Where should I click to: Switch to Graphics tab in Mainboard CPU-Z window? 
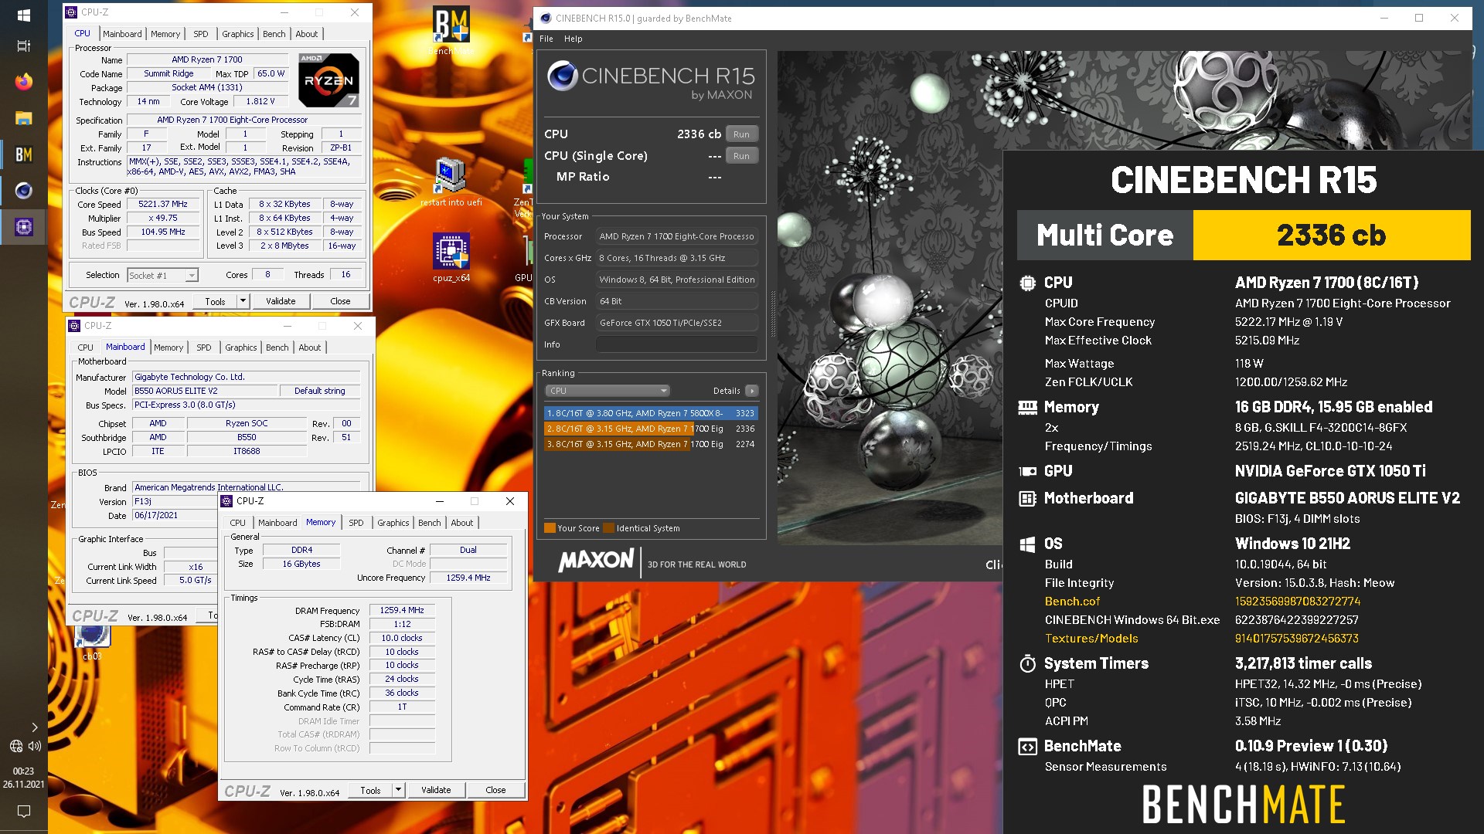coord(241,347)
